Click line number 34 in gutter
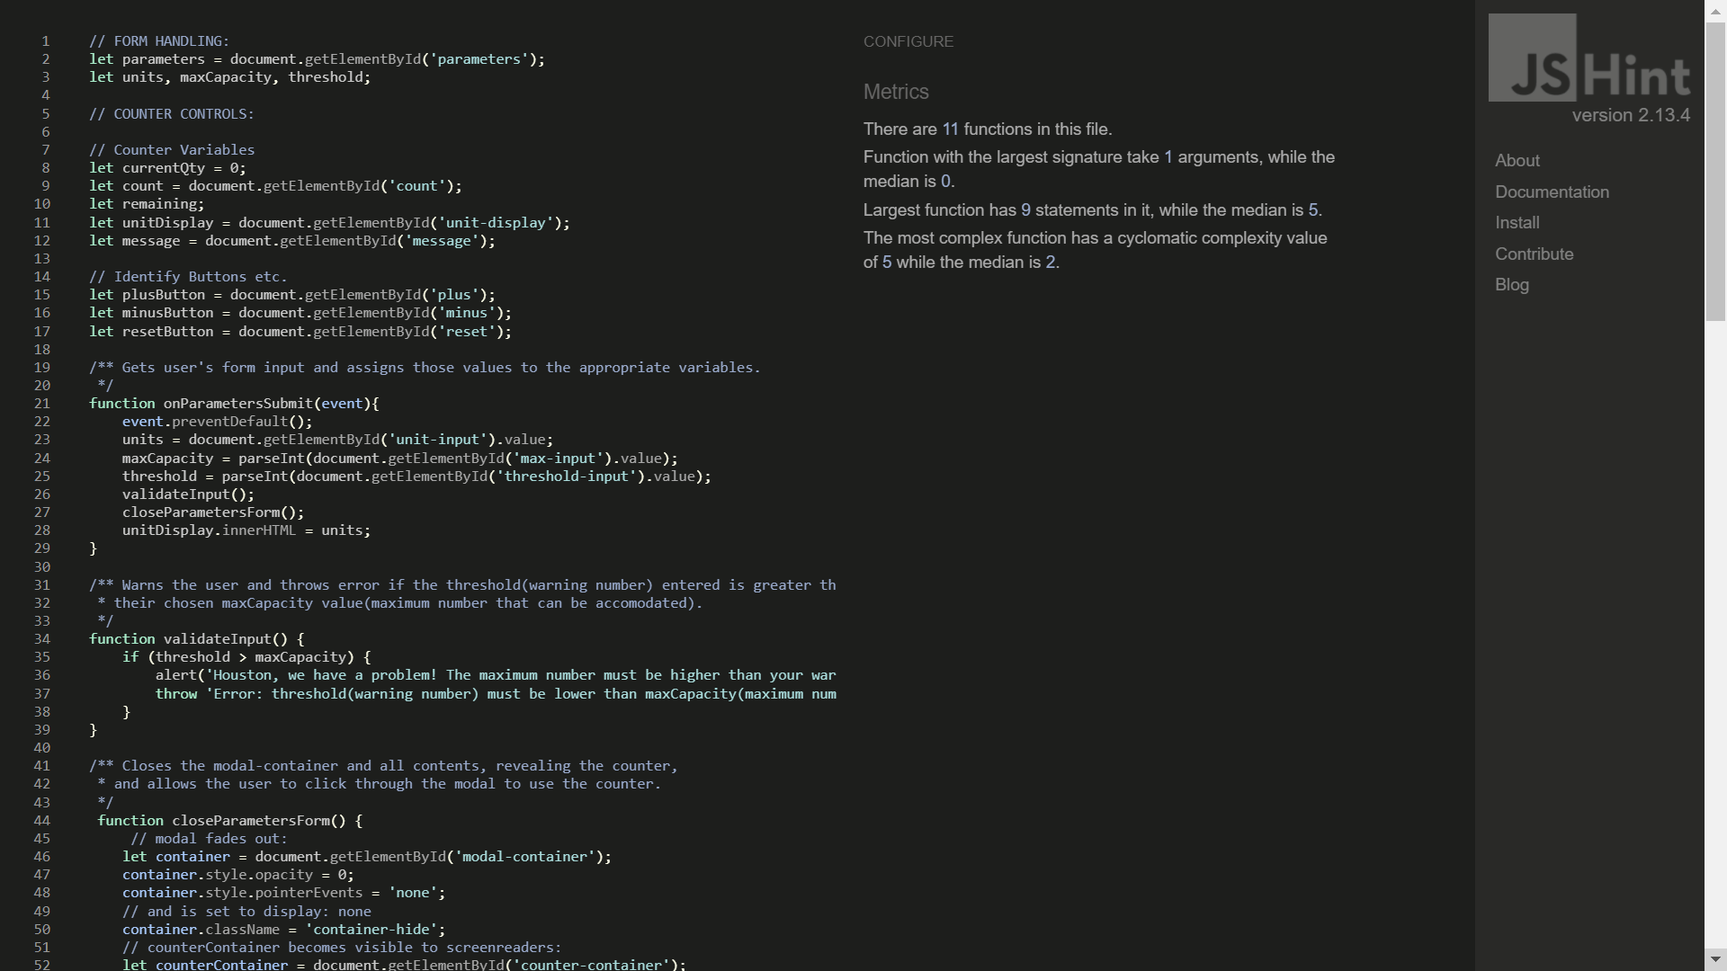The height and width of the screenshot is (971, 1727). [42, 639]
